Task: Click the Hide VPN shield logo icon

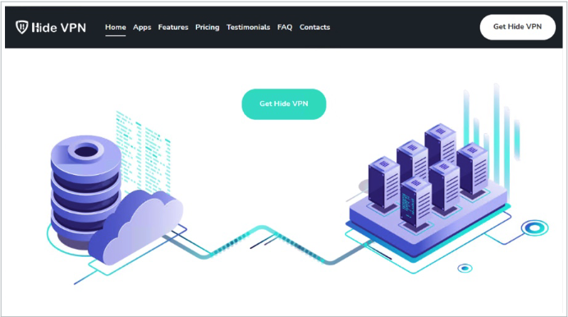Action: coord(21,27)
